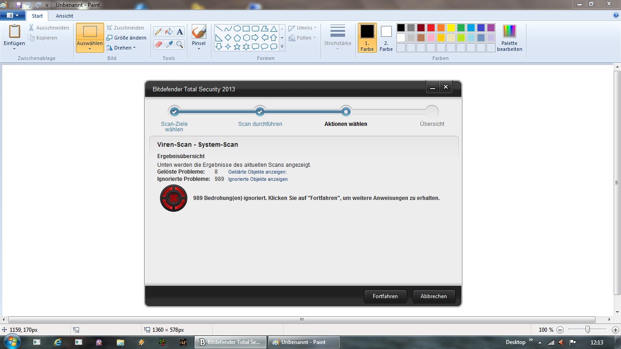Open Drehen rotate dropdown
The image size is (621, 349).
coord(121,48)
